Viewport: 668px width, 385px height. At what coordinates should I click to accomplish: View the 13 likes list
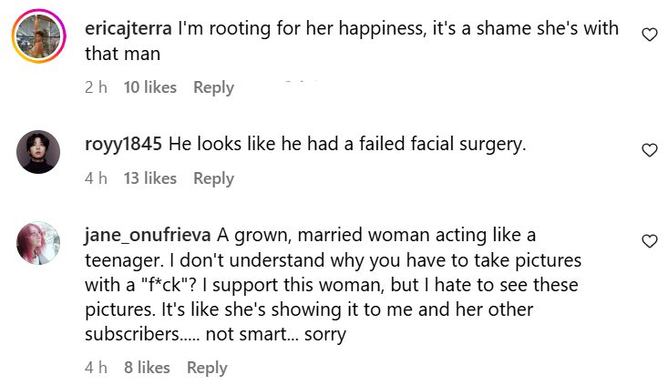tap(149, 178)
